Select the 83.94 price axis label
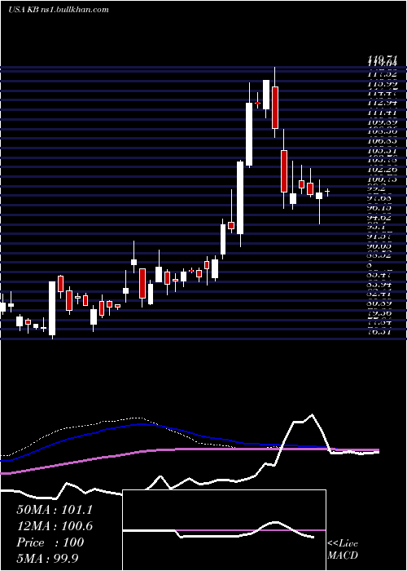The image size is (407, 571). [381, 284]
